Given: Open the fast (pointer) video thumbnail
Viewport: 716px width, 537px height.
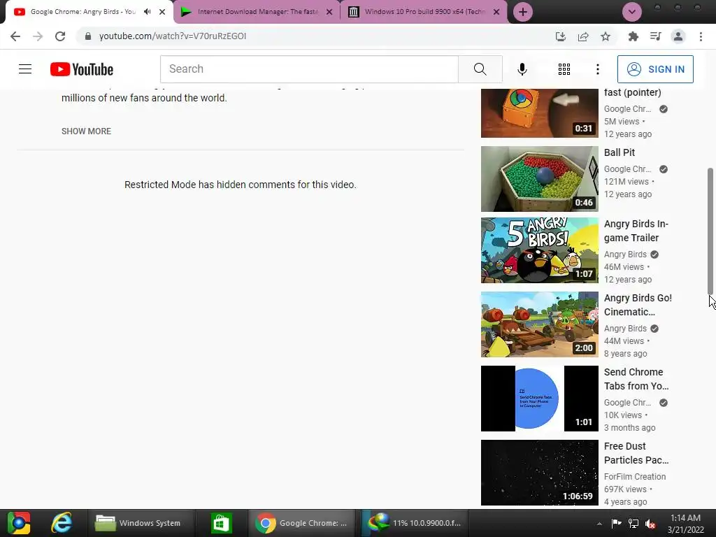Looking at the screenshot, I should click(539, 113).
